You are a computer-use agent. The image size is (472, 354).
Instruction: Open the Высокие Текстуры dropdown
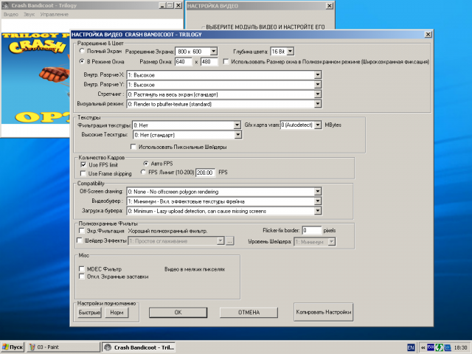237,134
